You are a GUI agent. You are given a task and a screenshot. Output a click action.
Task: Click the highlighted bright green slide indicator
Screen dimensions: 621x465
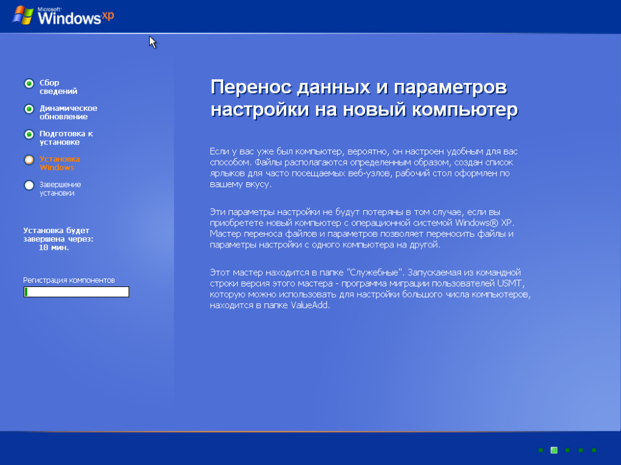coord(554,450)
